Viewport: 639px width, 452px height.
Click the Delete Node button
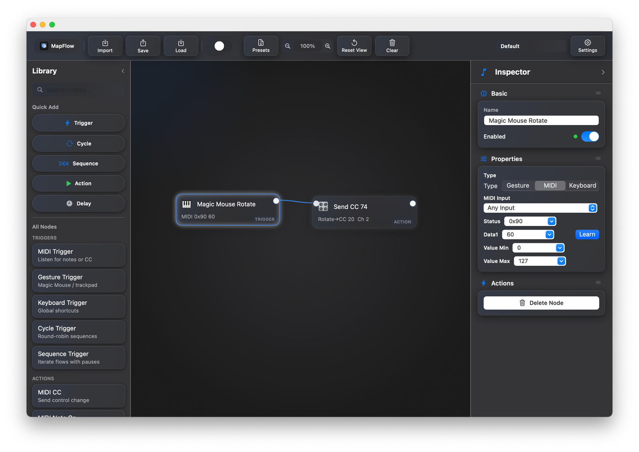pos(541,303)
